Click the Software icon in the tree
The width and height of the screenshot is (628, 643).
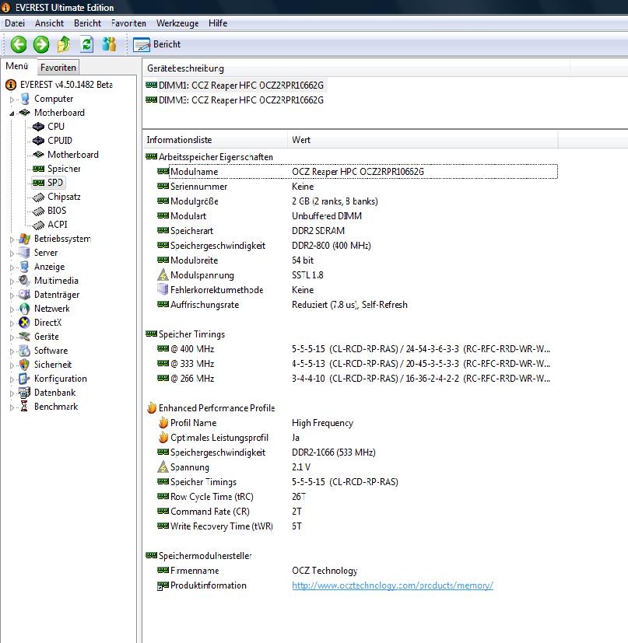pyautogui.click(x=25, y=351)
